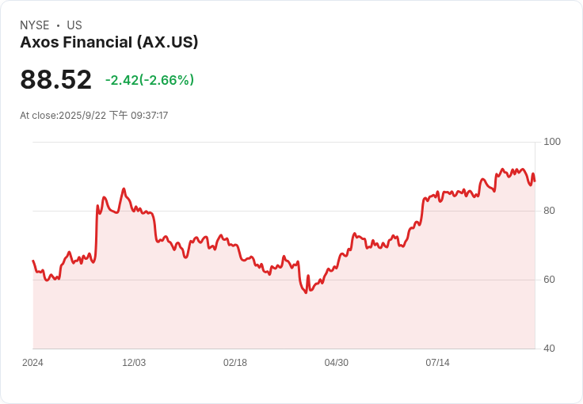
Task: Click the US market label
Action: 74,25
